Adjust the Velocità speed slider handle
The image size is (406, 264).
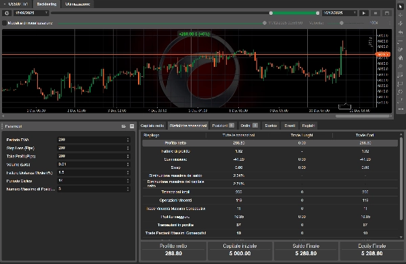tap(342, 23)
